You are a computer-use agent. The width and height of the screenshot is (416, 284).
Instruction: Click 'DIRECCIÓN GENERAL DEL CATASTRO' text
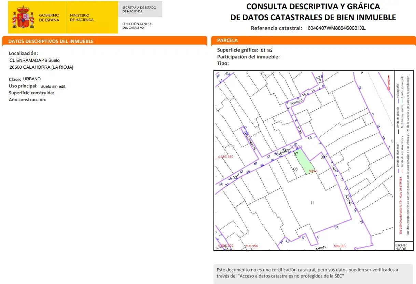click(138, 26)
